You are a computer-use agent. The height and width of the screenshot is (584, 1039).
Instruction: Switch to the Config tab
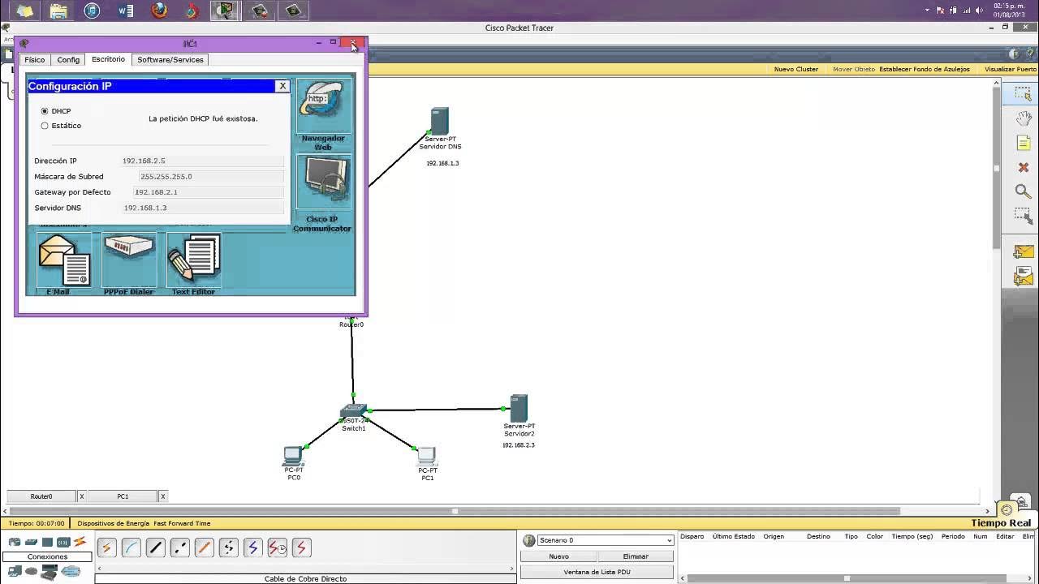68,60
